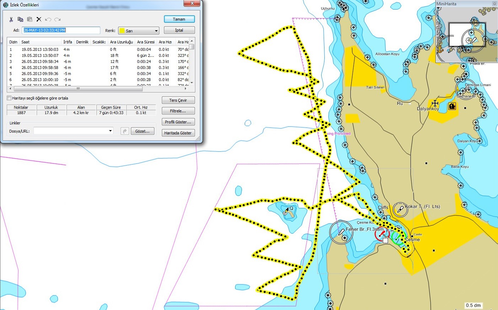Image resolution: width=498 pixels, height=310 pixels.
Task: Click the Haritada Göster button
Action: coord(178,133)
